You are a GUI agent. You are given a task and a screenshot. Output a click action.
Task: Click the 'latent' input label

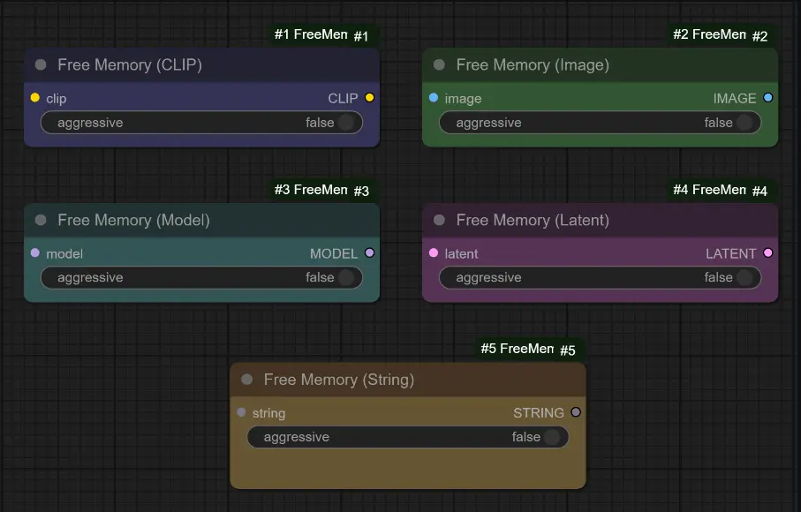461,253
